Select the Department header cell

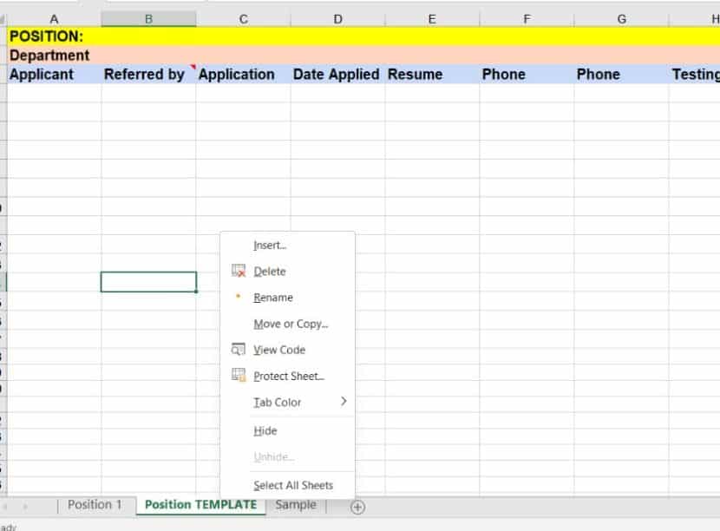coord(52,55)
